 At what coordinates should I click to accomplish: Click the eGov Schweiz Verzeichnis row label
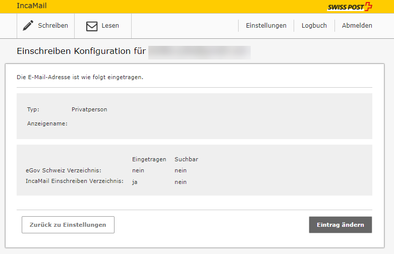click(63, 171)
